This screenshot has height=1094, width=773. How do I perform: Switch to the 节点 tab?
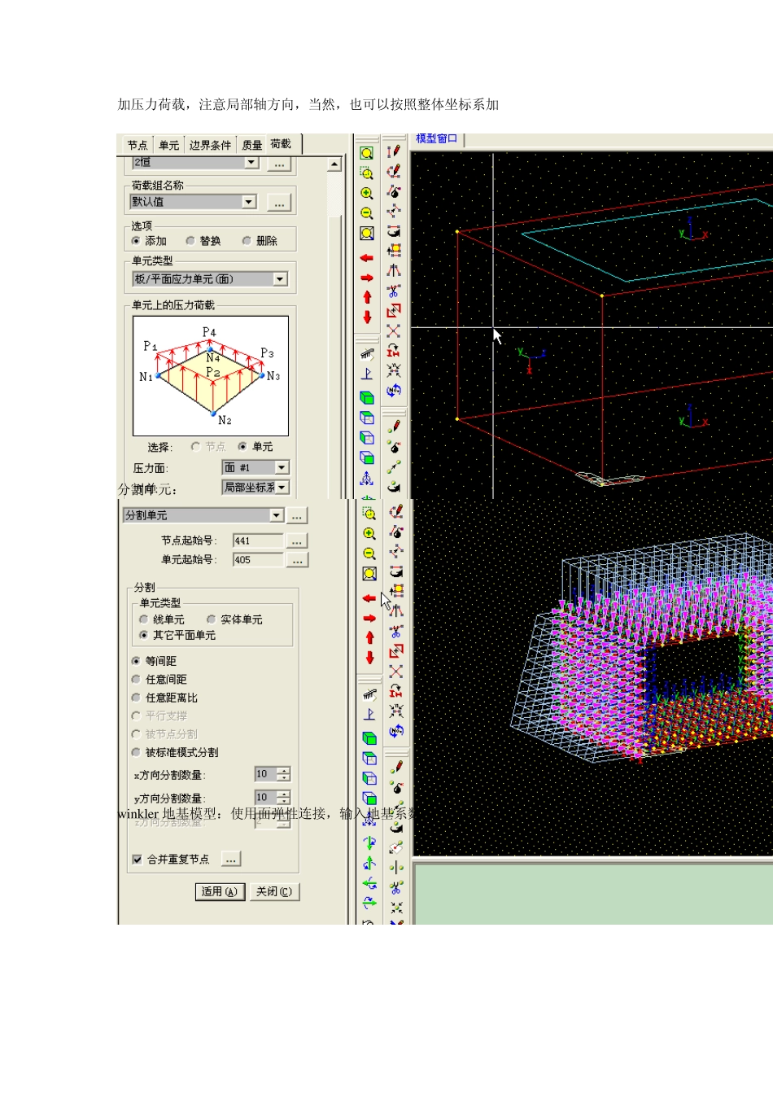(138, 145)
